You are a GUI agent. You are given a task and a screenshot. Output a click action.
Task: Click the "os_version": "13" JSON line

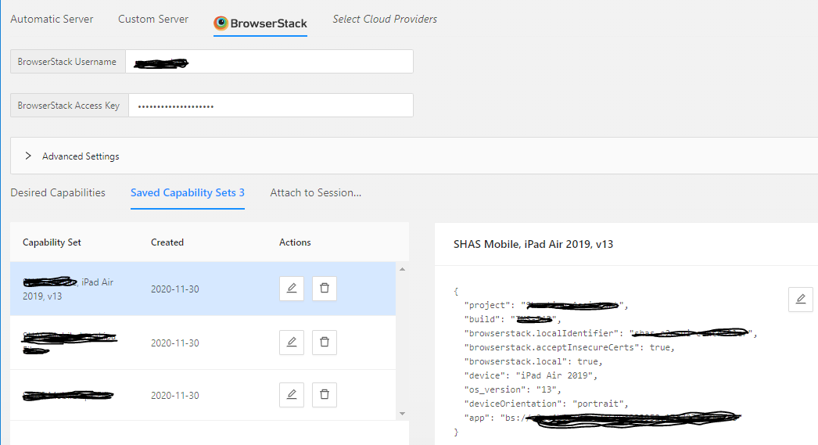[513, 389]
